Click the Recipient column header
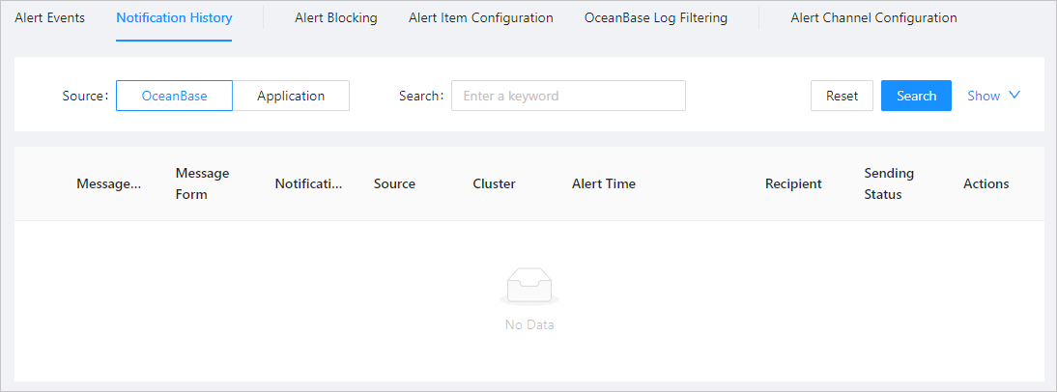This screenshot has width=1057, height=392. [x=793, y=183]
